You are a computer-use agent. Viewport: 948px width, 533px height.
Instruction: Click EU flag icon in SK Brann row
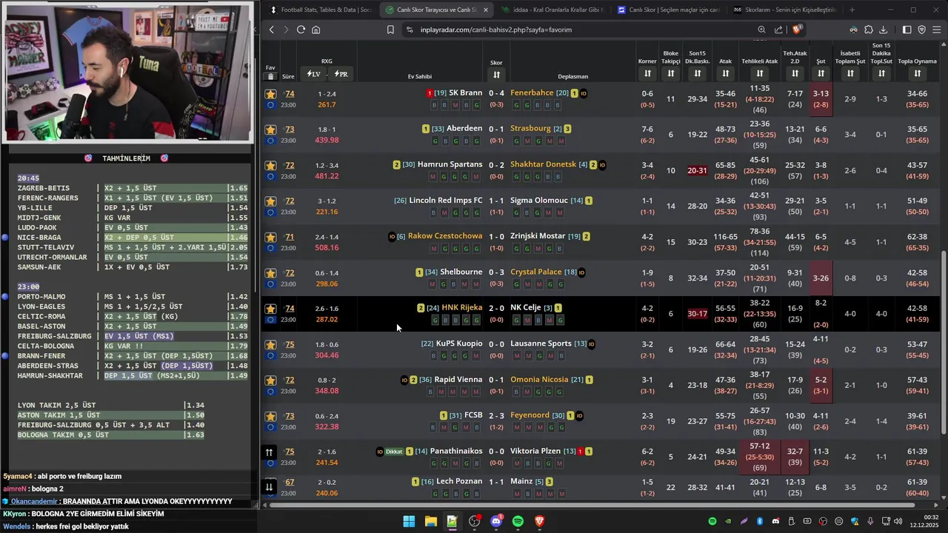click(270, 106)
